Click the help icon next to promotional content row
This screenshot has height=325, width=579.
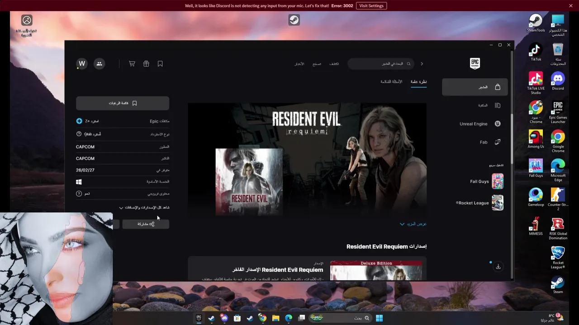pos(79,194)
